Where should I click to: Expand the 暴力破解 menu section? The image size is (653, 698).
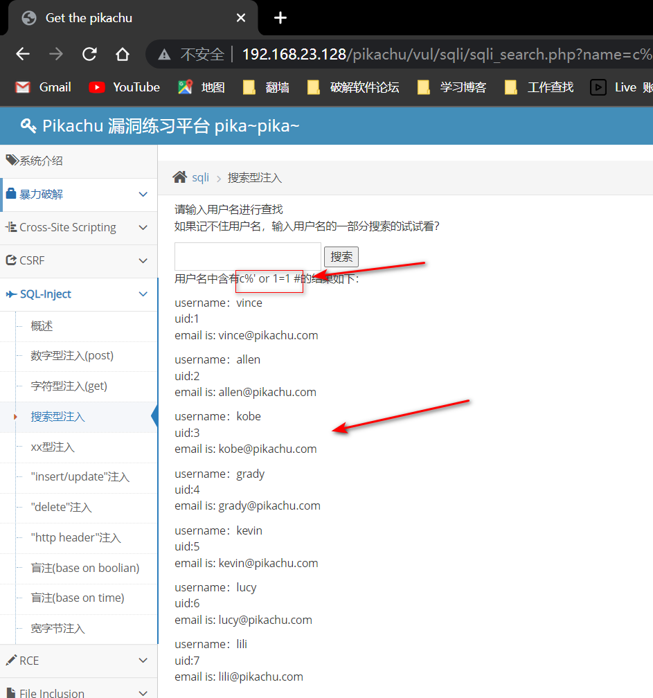point(78,195)
